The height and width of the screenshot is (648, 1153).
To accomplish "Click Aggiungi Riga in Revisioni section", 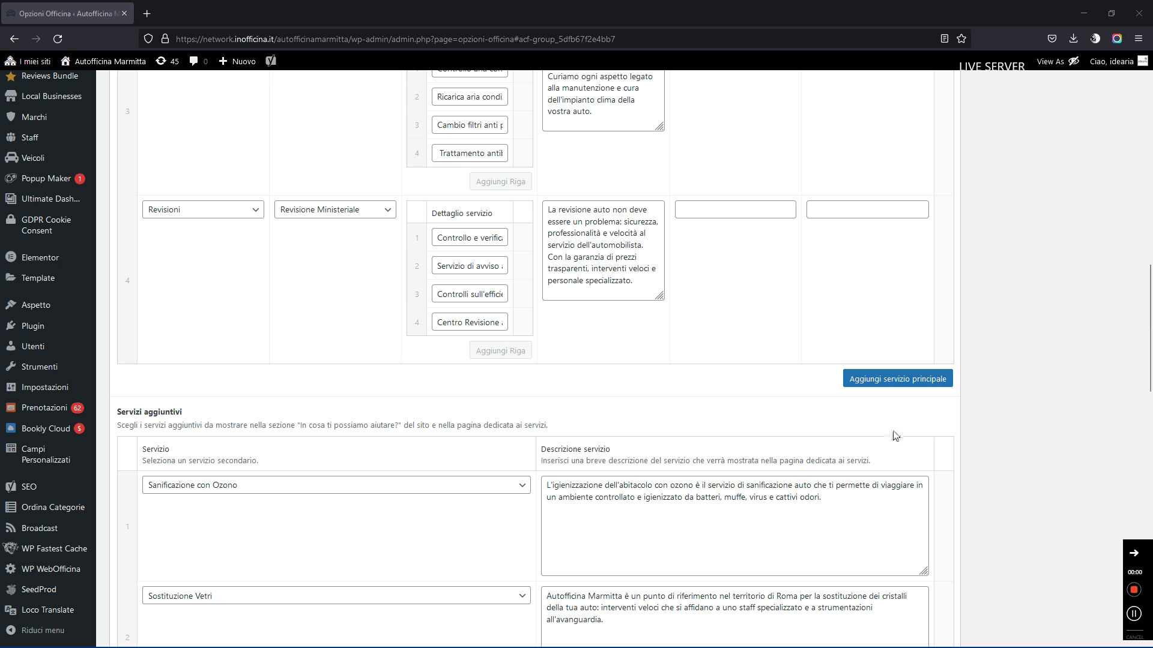I will coord(501,350).
